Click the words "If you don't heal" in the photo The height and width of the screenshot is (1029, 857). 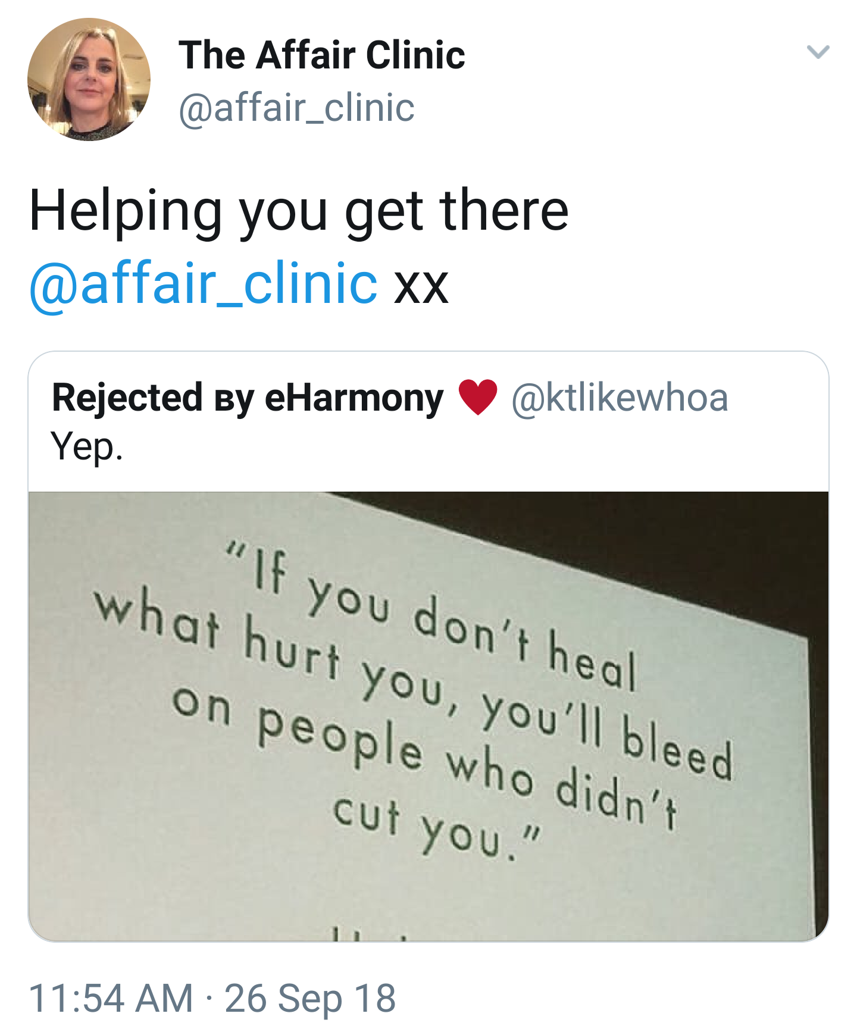pos(440,619)
